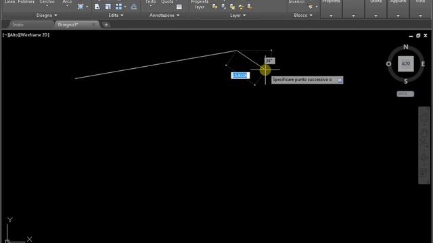Click N on the ViewCube compass

click(406, 47)
